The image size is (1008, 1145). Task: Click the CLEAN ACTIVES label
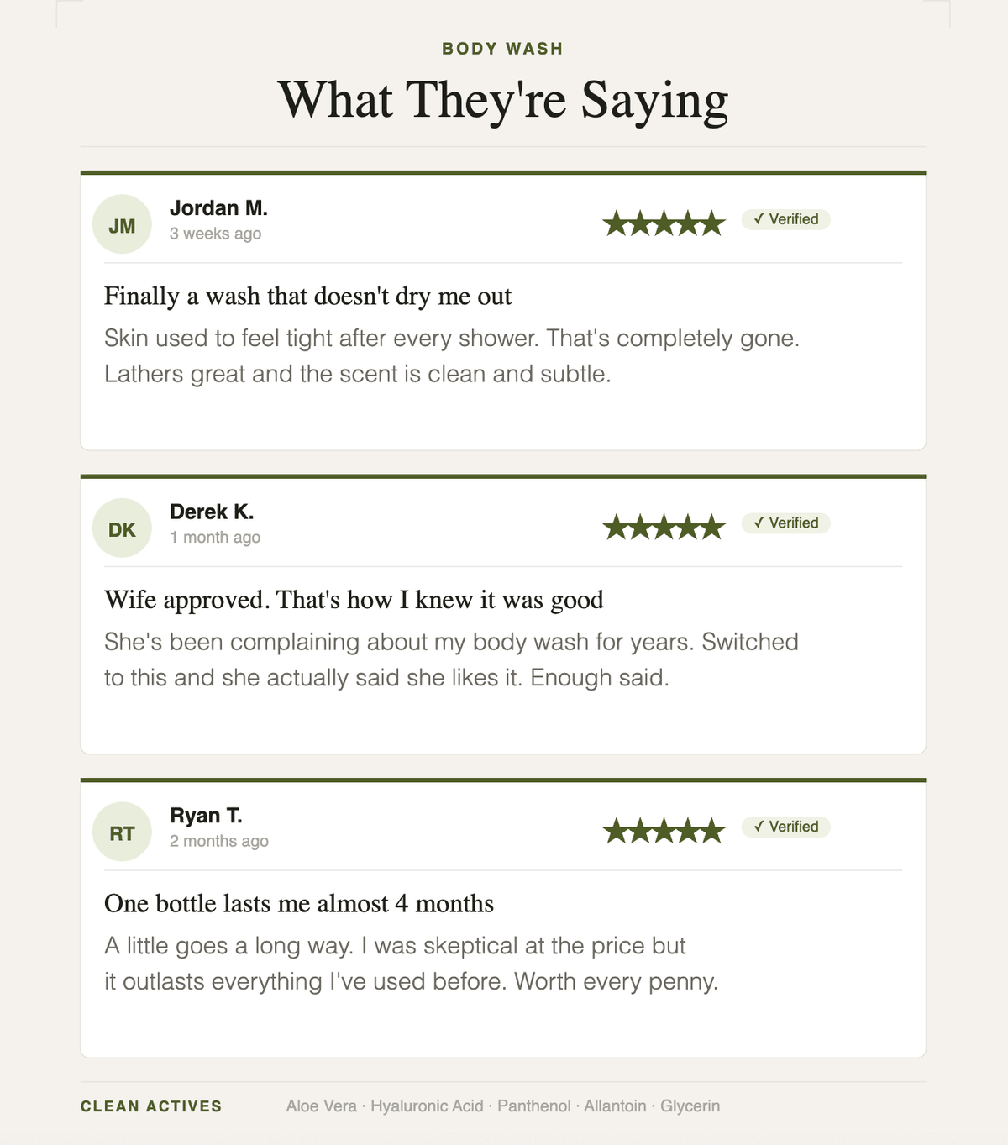click(x=151, y=1106)
